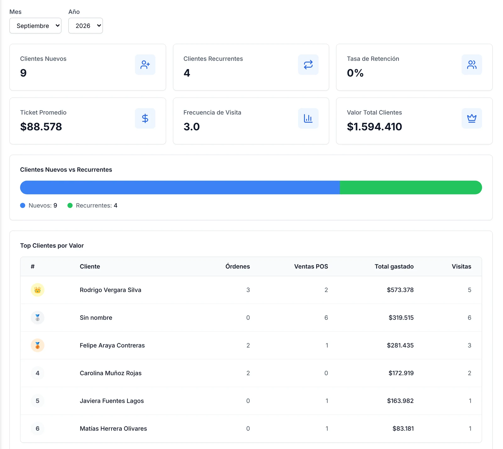Click the Top Clientes por Valor heading

[x=52, y=246]
